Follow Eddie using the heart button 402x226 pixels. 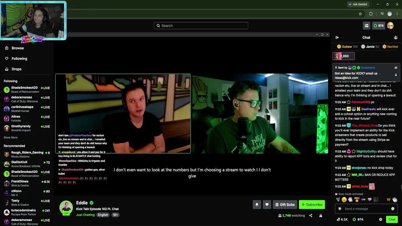point(267,205)
